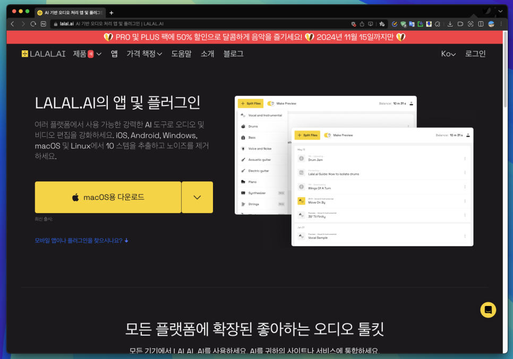This screenshot has width=513, height=359.
Task: Open the Ko language selector
Action: pyautogui.click(x=448, y=54)
